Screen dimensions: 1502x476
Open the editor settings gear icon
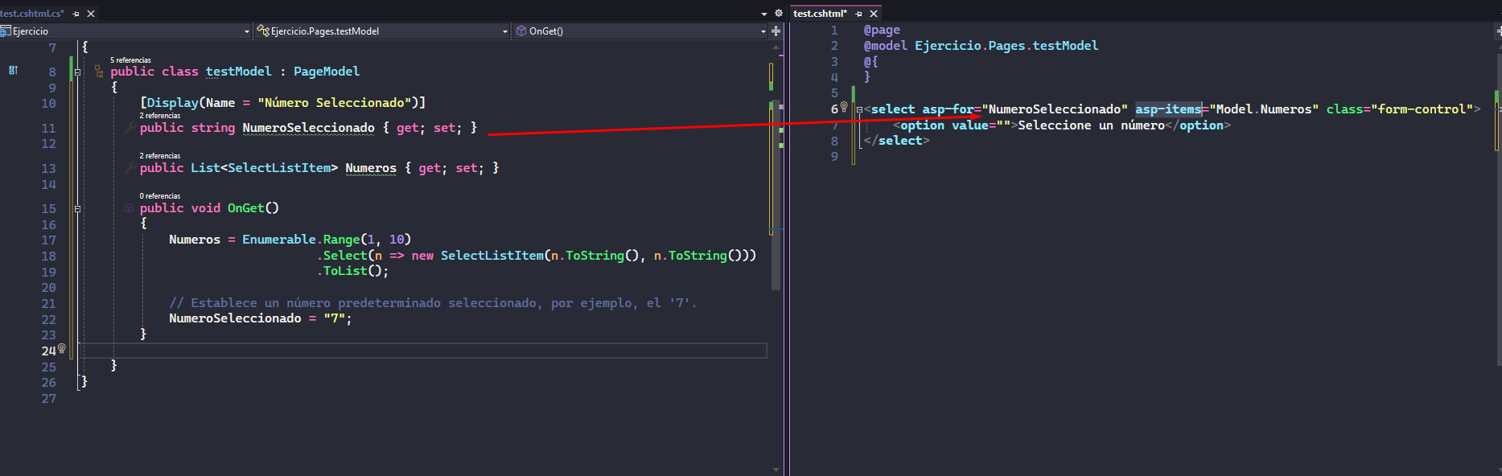(x=778, y=14)
